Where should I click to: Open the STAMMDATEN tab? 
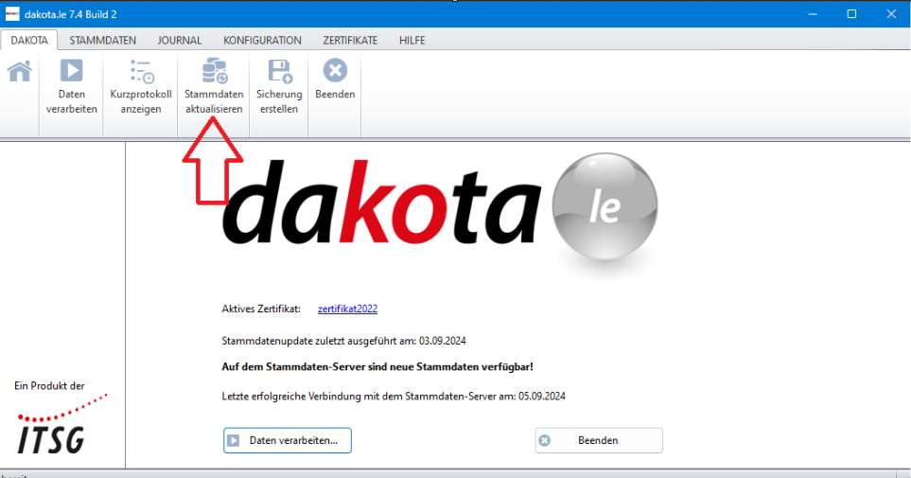click(x=103, y=40)
